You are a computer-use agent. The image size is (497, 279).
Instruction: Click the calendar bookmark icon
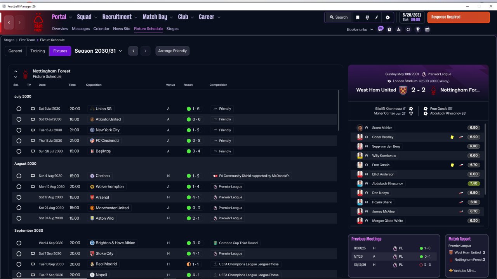pos(427,29)
